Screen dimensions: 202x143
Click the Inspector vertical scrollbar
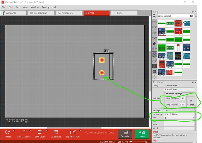[x=196, y=118]
